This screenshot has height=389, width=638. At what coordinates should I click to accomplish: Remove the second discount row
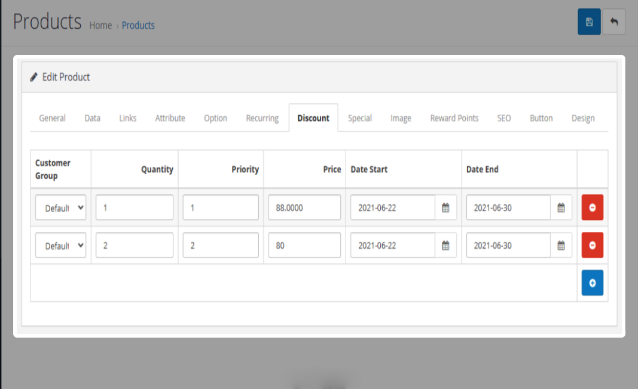tap(592, 245)
